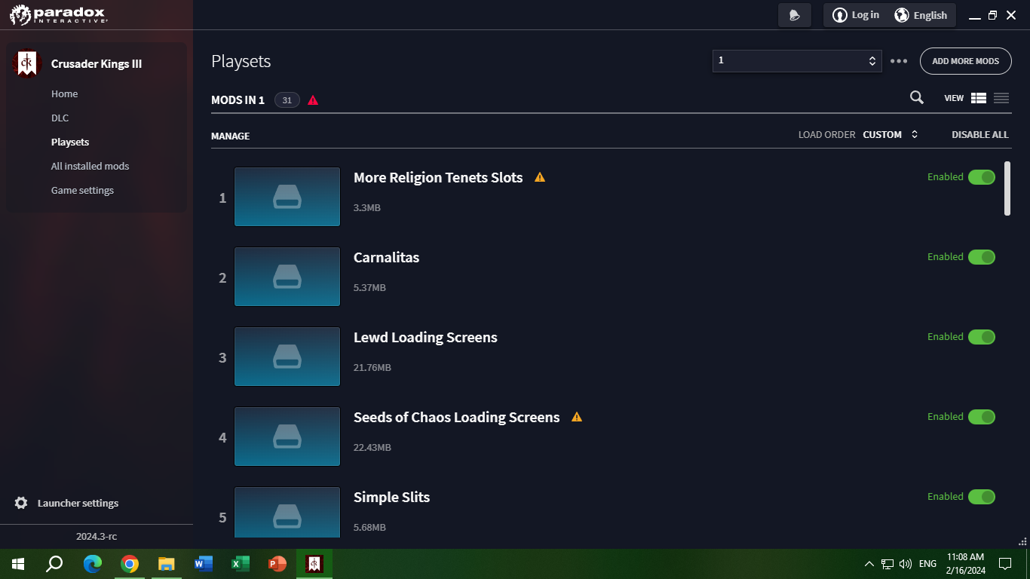Screen dimensions: 1030x579
Task: Open Windows Start menu
Action: click(18, 564)
